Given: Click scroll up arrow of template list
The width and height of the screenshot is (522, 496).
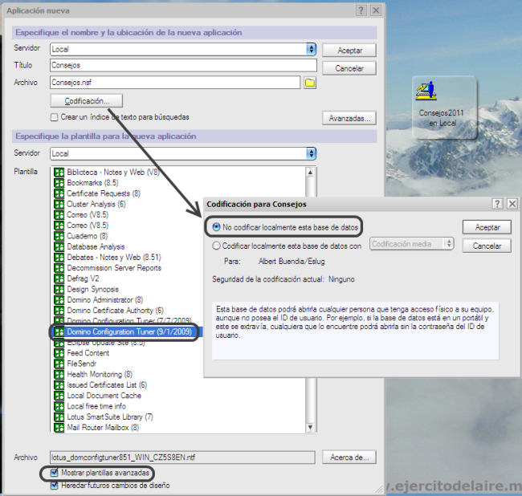Looking at the screenshot, I should point(310,172).
